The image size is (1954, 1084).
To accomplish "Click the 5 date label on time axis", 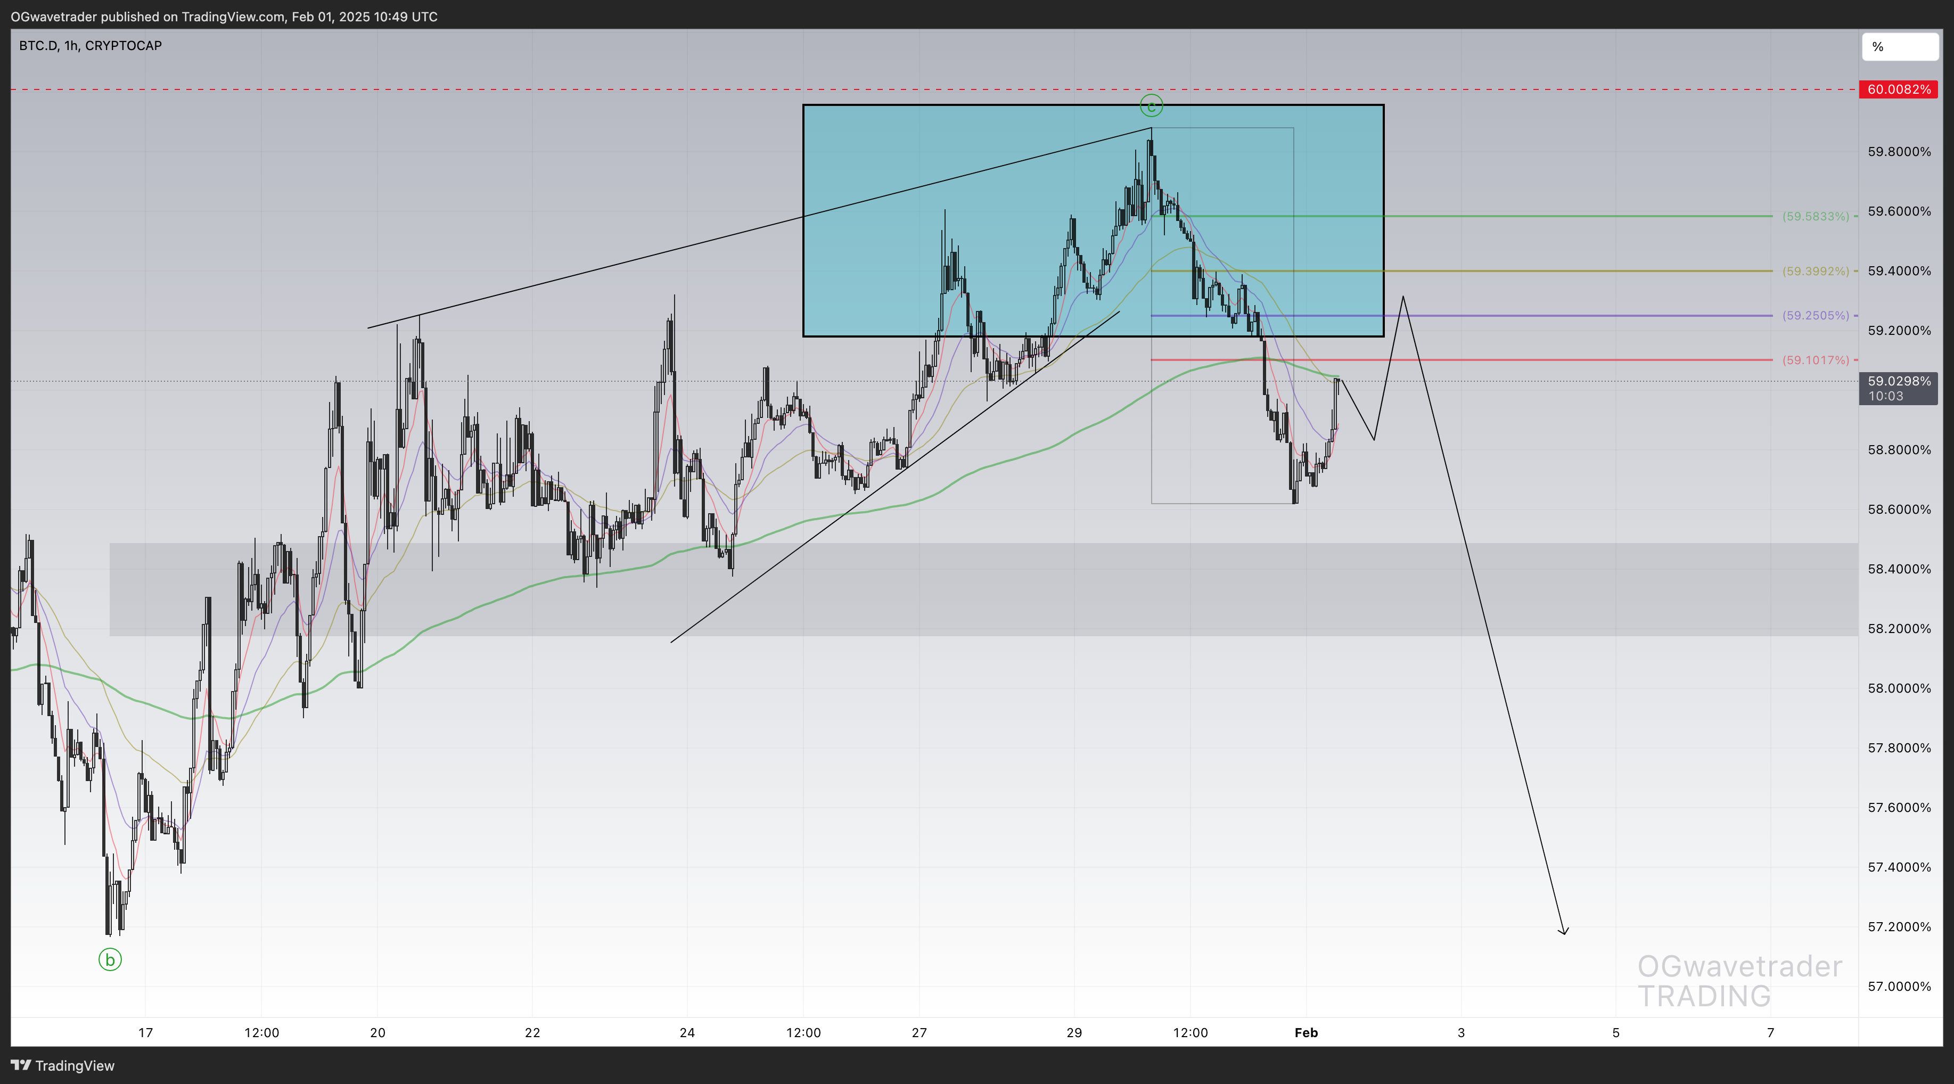I will (x=1616, y=1032).
